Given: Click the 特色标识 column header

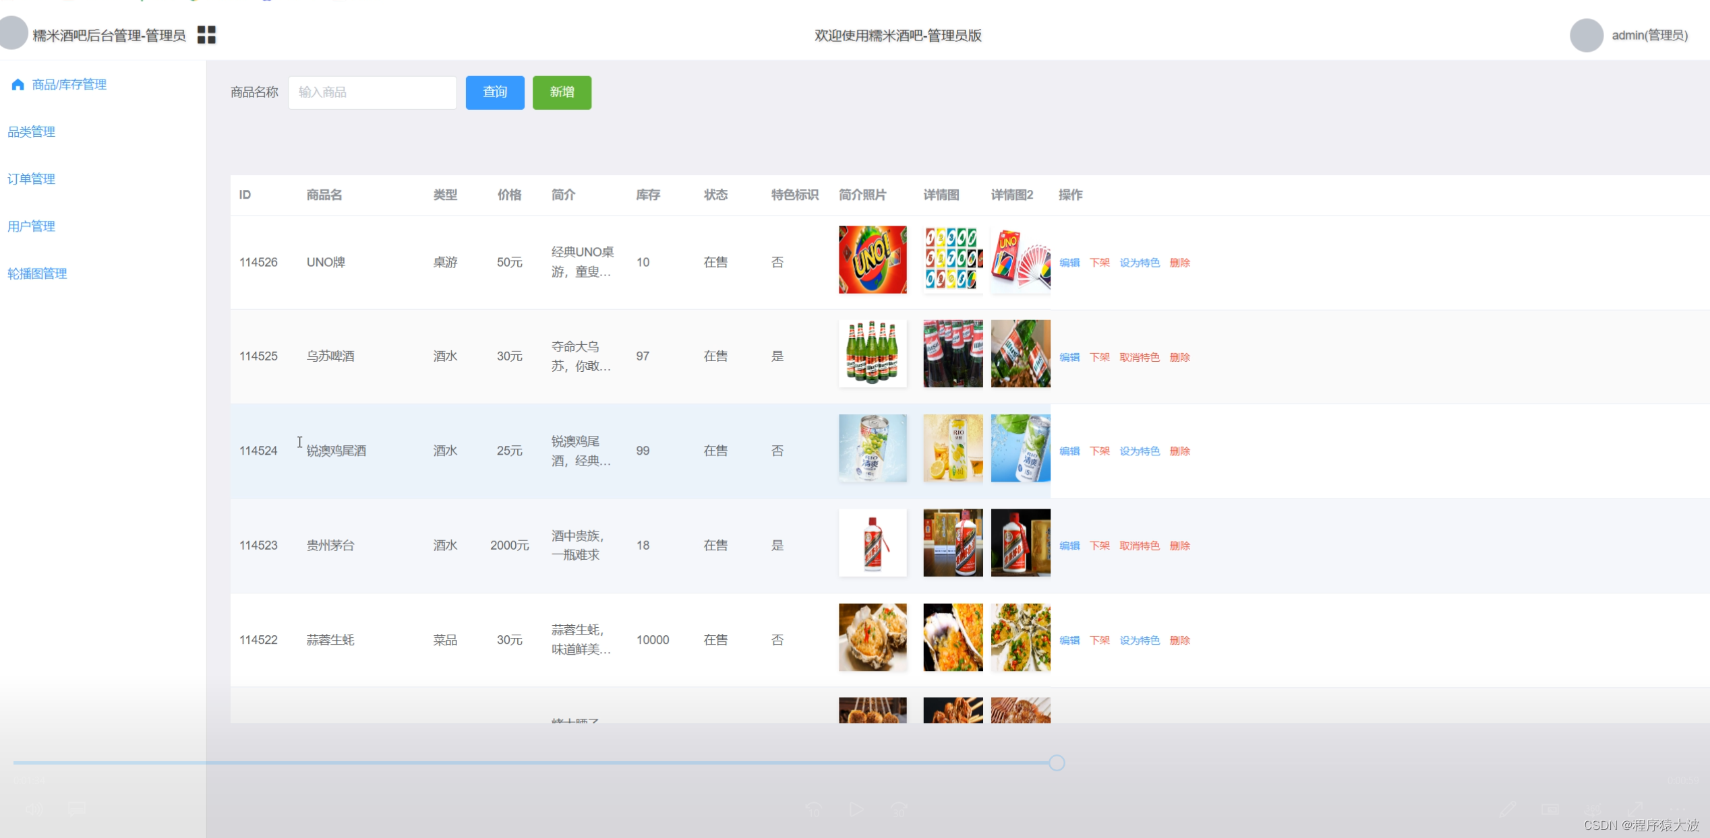Looking at the screenshot, I should [x=795, y=195].
